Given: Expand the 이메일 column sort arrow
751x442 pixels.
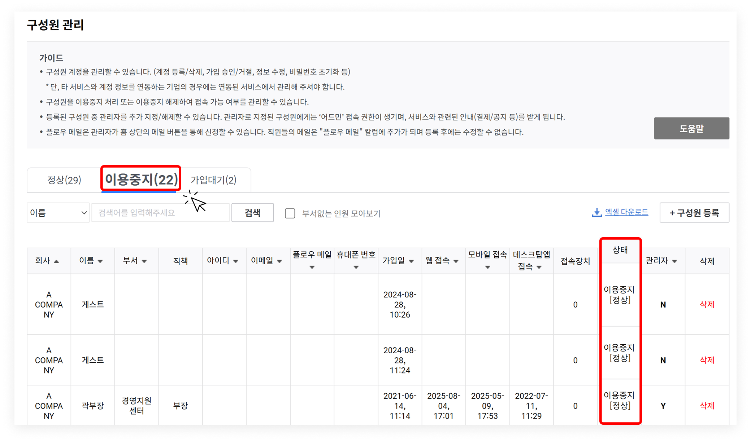Looking at the screenshot, I should point(279,261).
